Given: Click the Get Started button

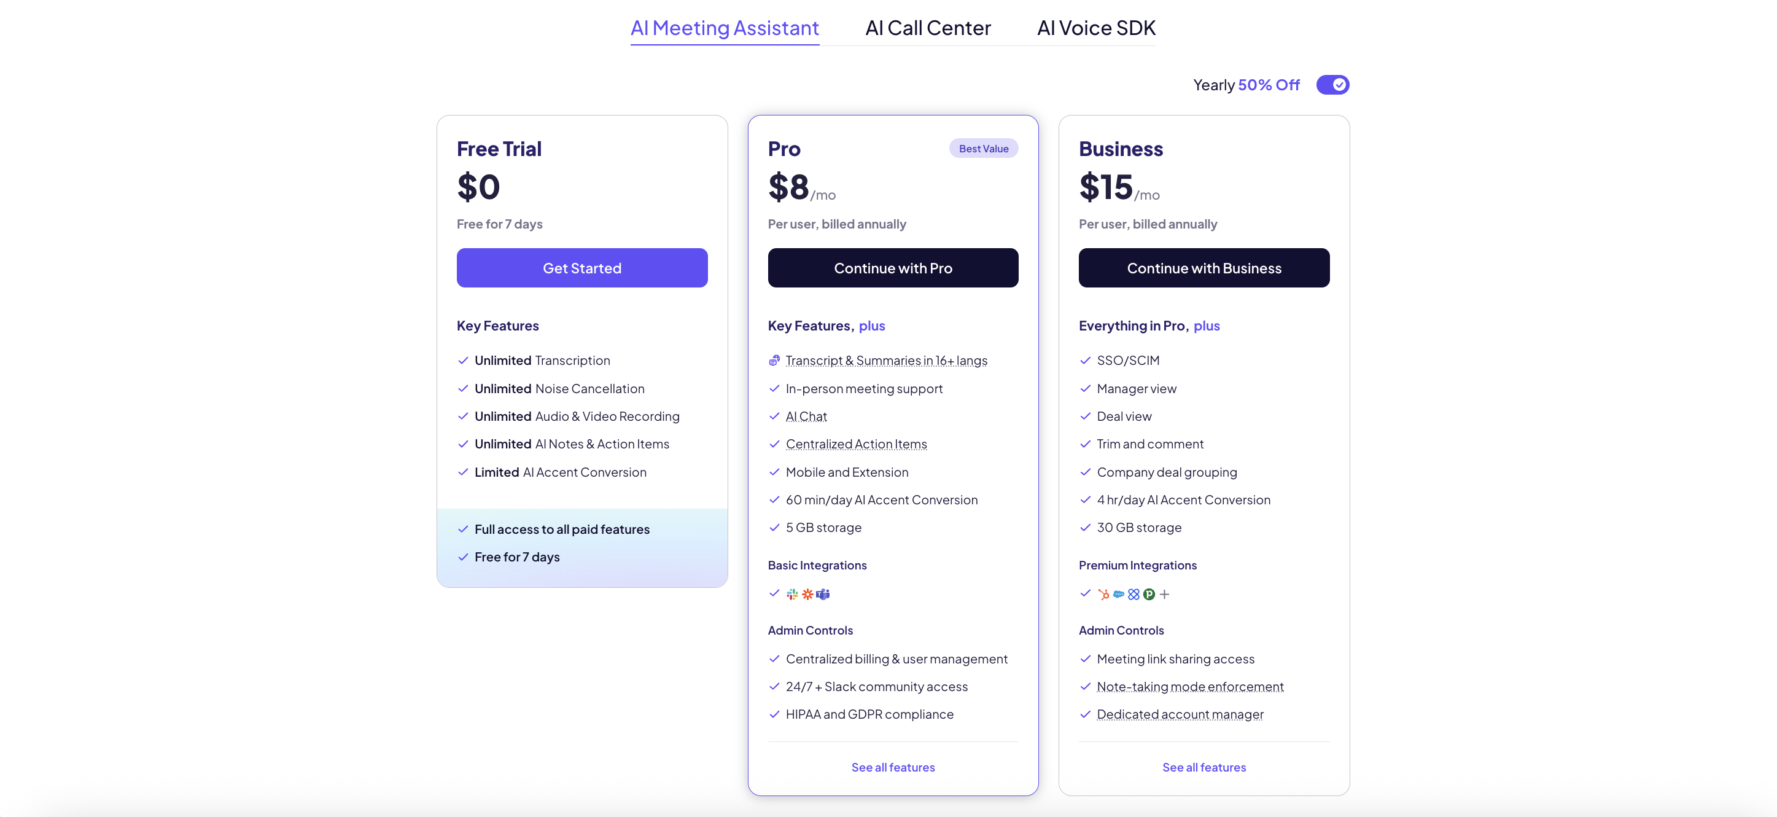Looking at the screenshot, I should (x=581, y=268).
